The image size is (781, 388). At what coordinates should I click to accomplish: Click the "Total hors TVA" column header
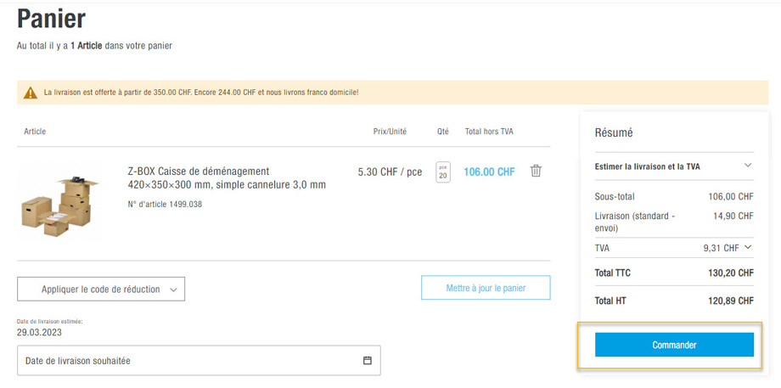pyautogui.click(x=489, y=132)
